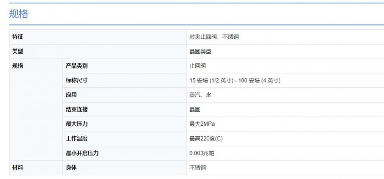Select the 特征 row label
Image resolution: width=384 pixels, height=179 pixels.
[x=18, y=37]
